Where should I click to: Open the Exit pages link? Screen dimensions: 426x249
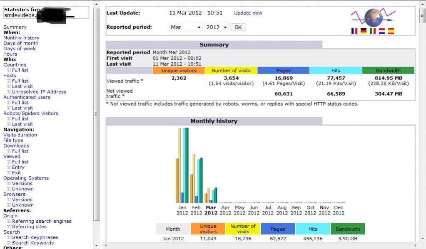16,173
